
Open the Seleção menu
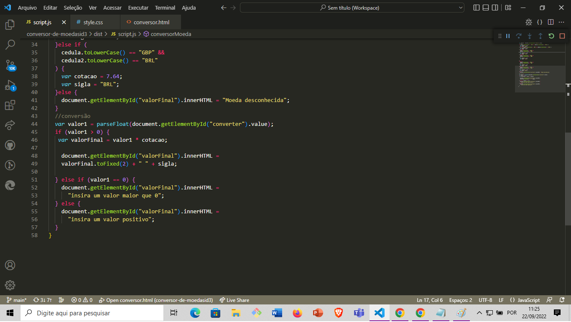[73, 8]
